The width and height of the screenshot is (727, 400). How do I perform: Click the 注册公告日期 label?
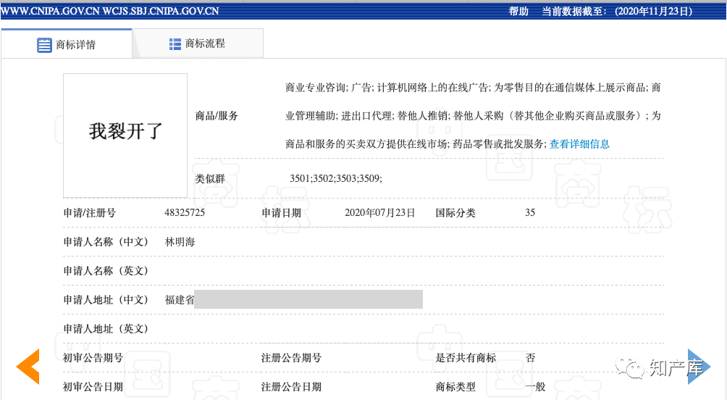[291, 386]
